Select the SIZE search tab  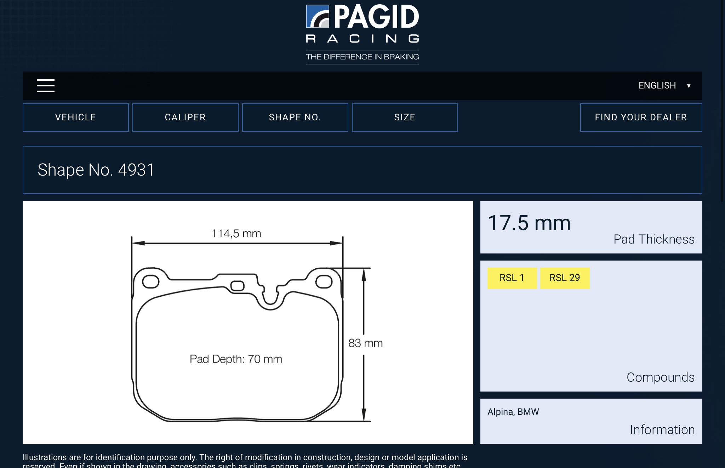tap(405, 118)
